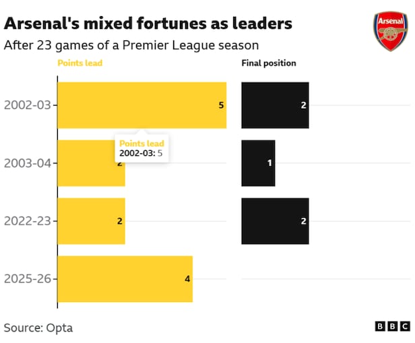Click the 2002-03 final position bar
This screenshot has height=343, width=415.
coord(275,105)
